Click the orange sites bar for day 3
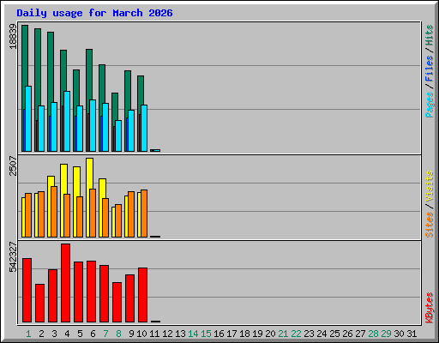 54,212
